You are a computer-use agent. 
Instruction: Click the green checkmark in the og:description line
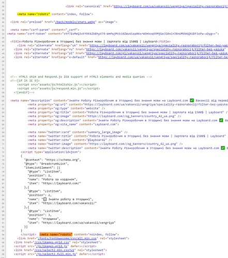(221, 120)
